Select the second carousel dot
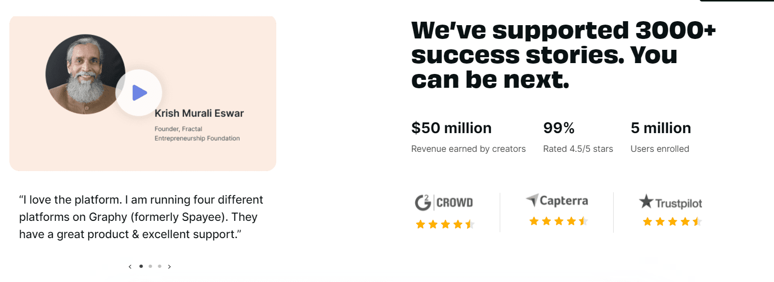Image resolution: width=774 pixels, height=282 pixels. click(x=150, y=266)
